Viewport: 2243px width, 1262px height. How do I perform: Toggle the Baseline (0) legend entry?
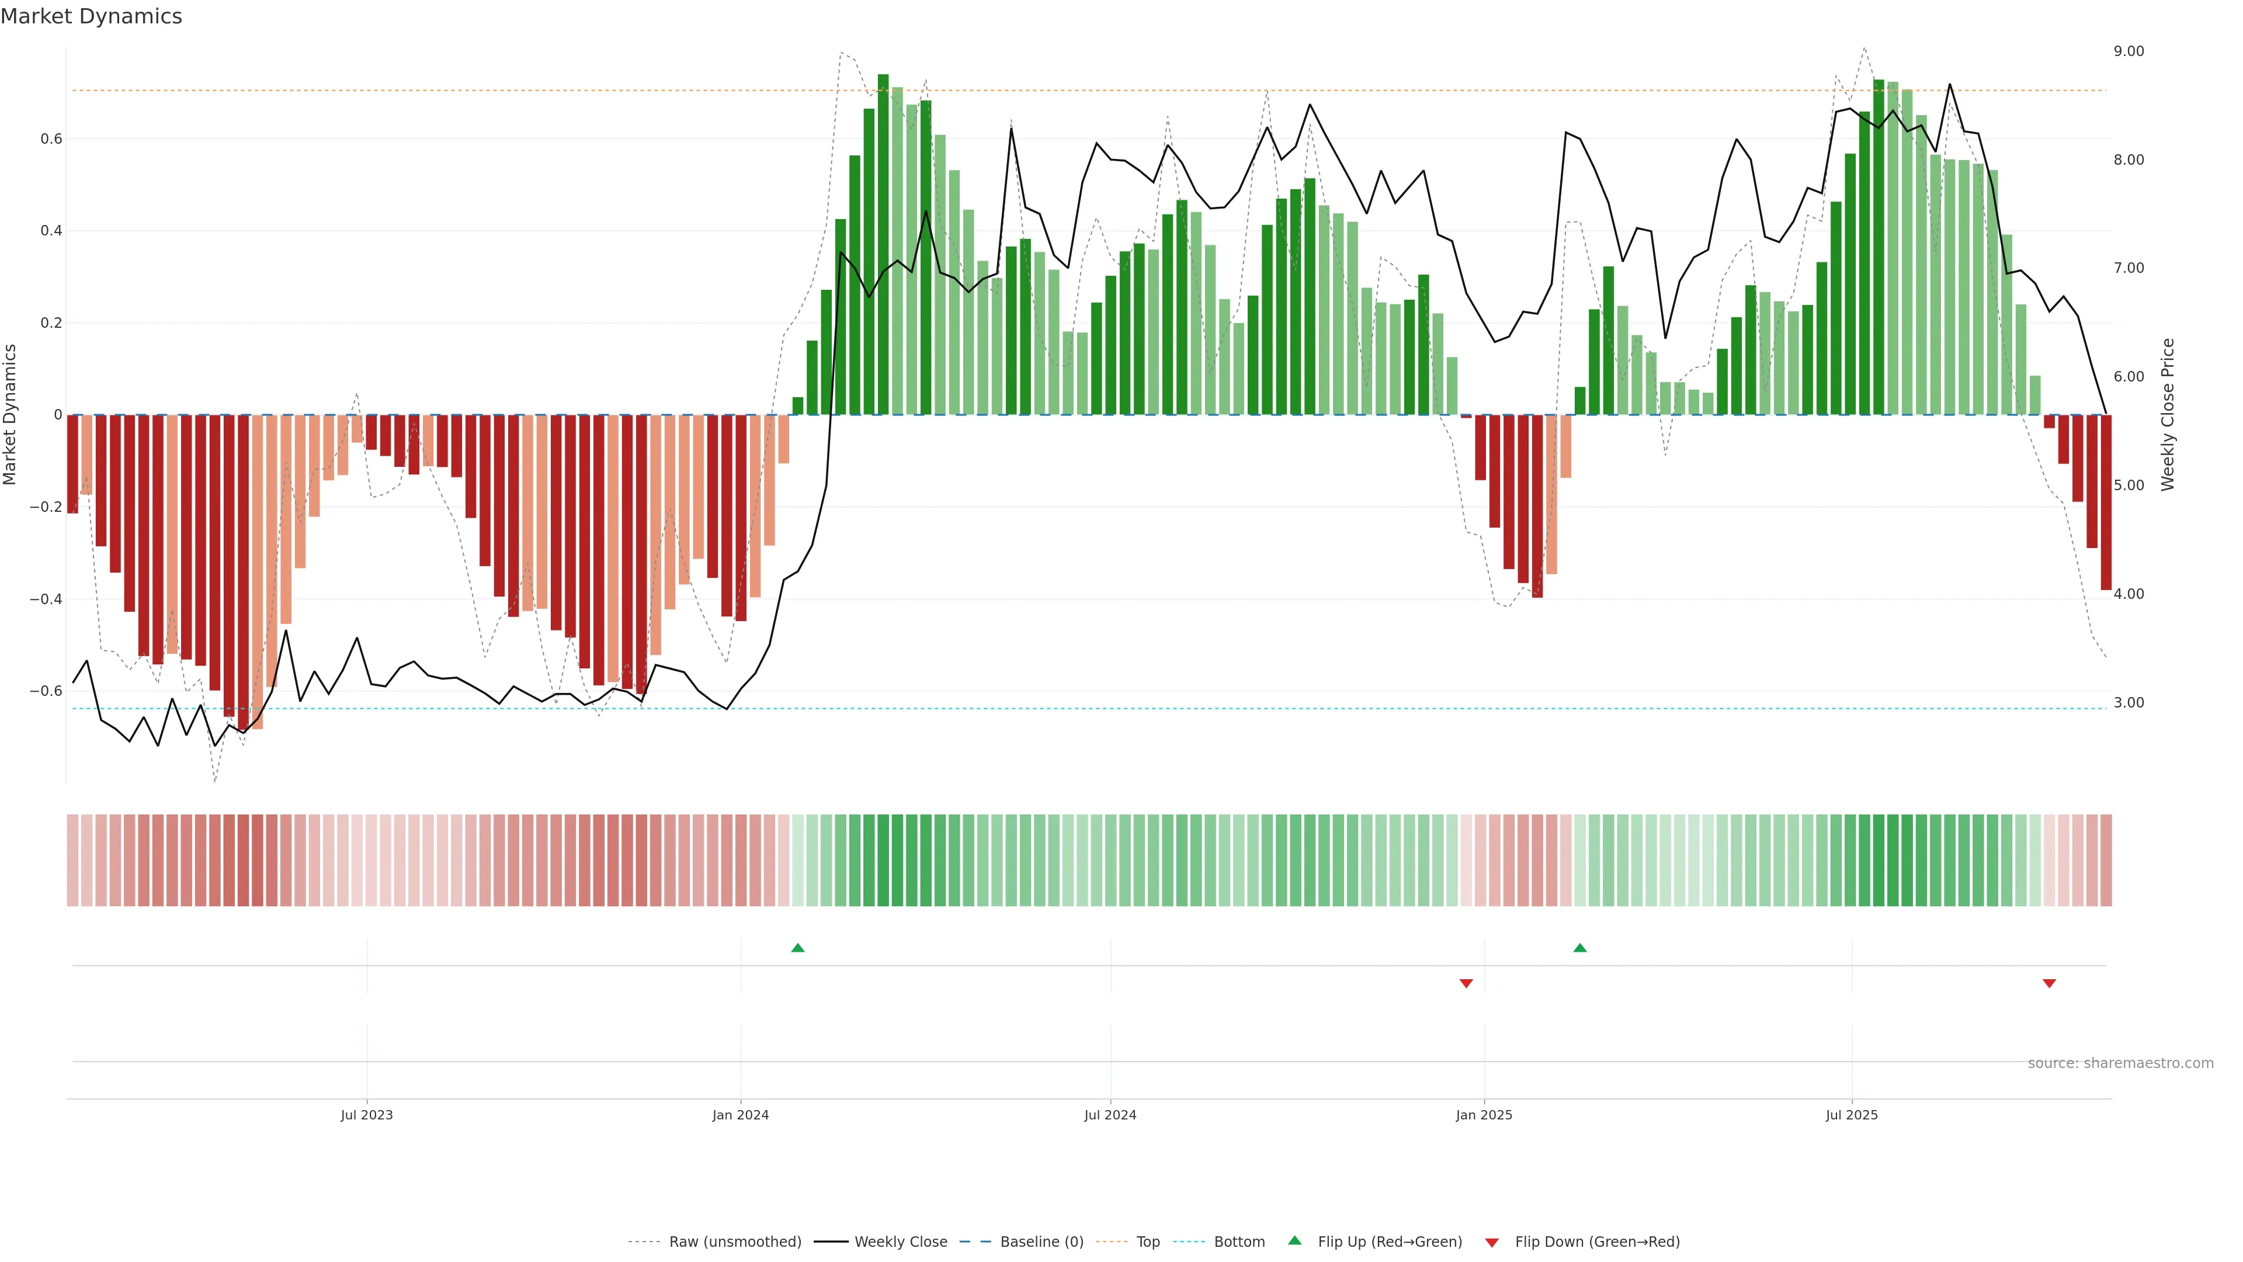click(x=1041, y=1241)
